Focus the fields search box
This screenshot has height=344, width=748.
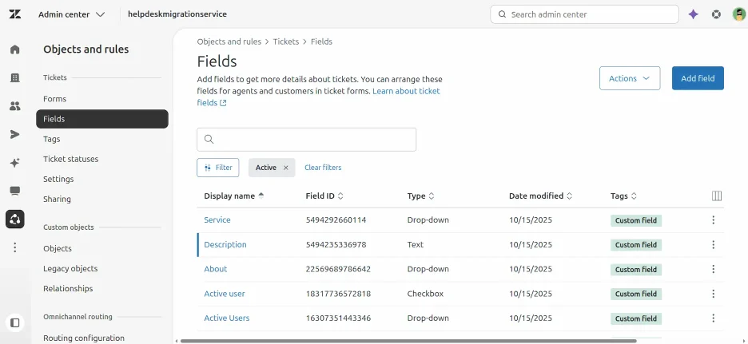point(306,140)
